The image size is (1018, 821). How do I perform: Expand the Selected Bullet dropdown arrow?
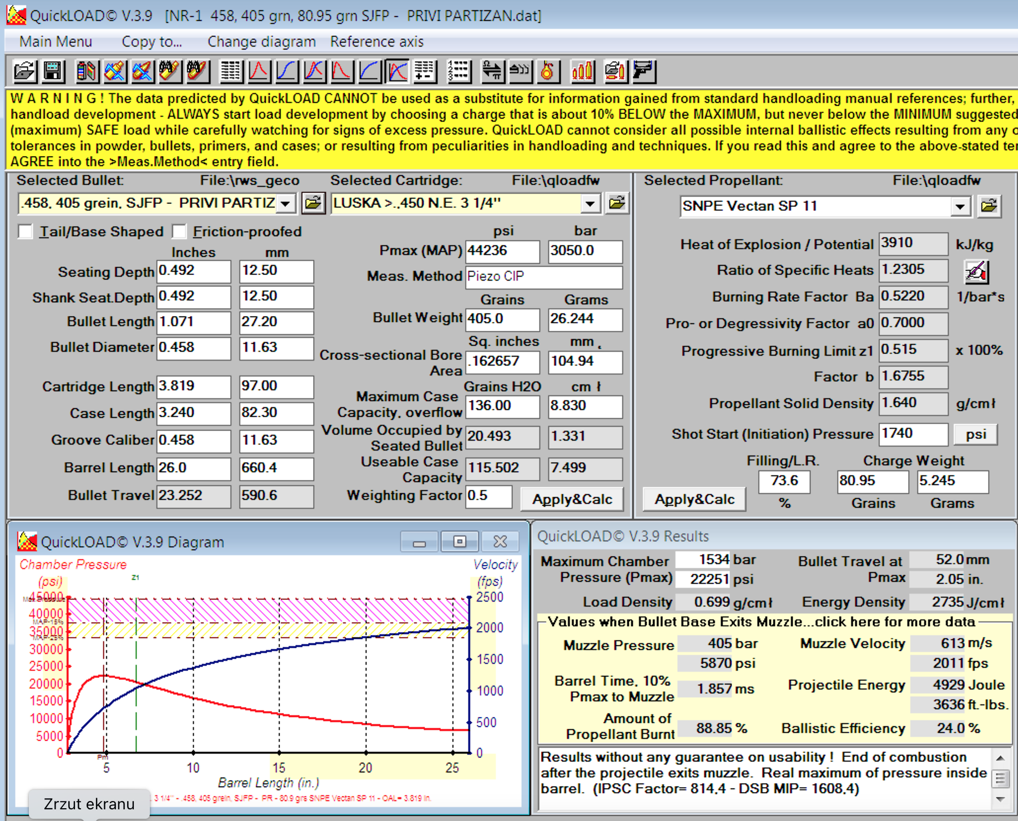[286, 203]
